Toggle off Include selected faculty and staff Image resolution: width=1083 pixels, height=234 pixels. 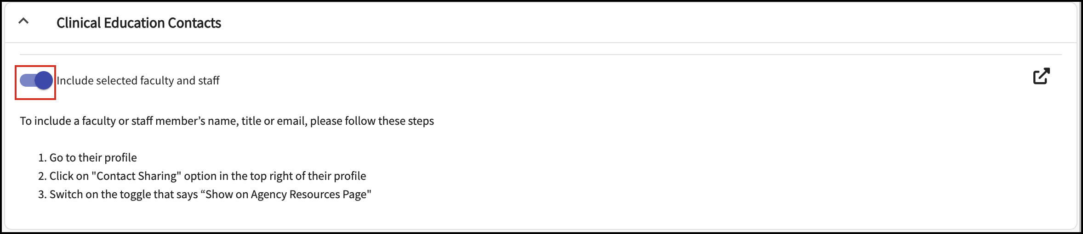36,81
